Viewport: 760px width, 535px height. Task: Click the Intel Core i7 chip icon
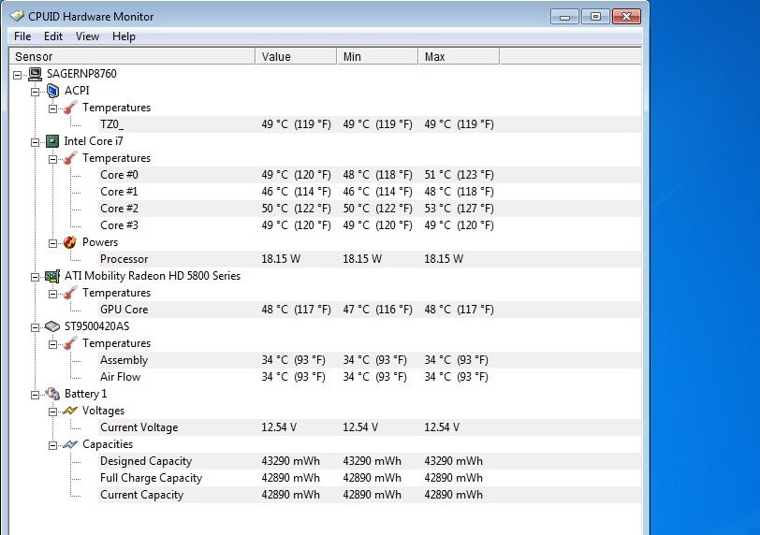pyautogui.click(x=52, y=141)
